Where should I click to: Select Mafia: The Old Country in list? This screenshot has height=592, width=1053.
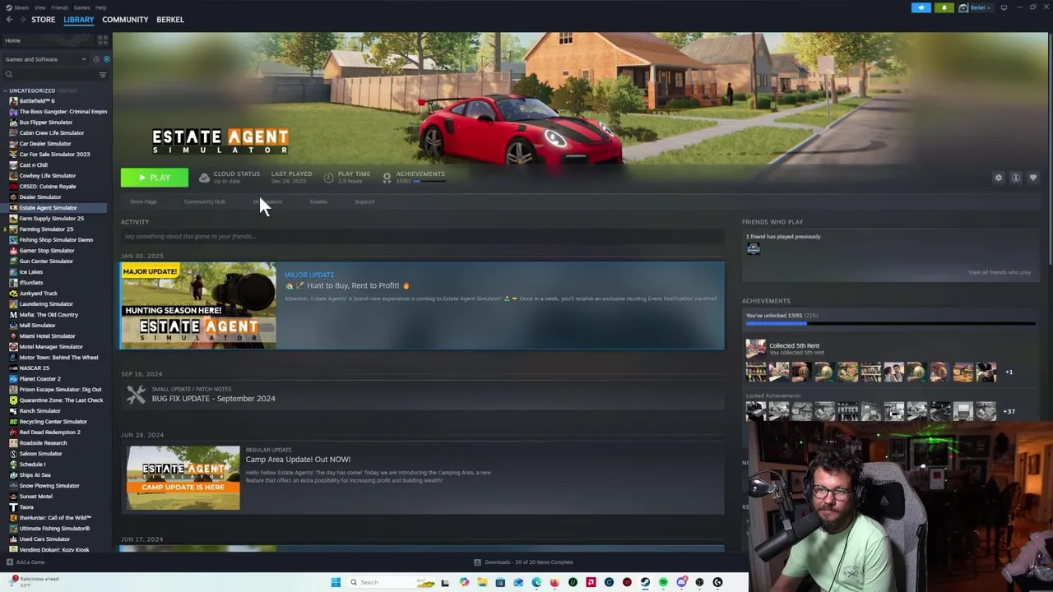click(x=49, y=315)
